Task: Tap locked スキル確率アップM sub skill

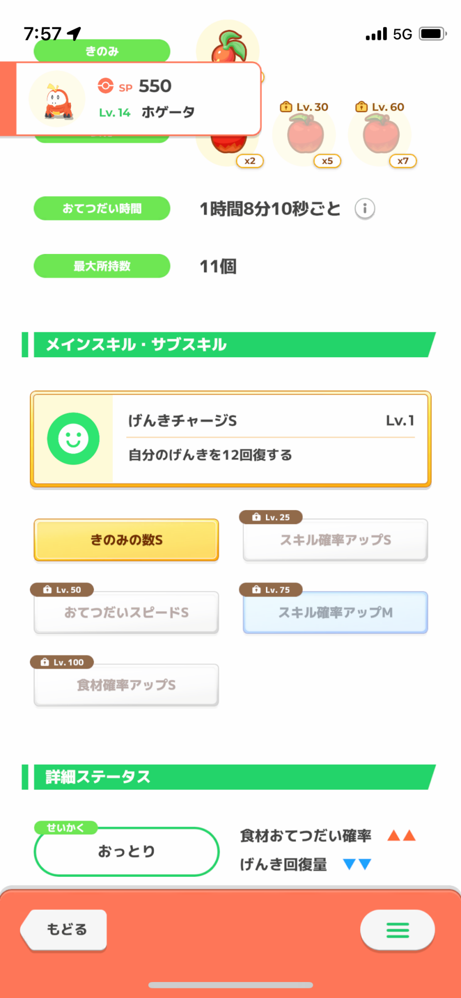Action: click(x=335, y=612)
